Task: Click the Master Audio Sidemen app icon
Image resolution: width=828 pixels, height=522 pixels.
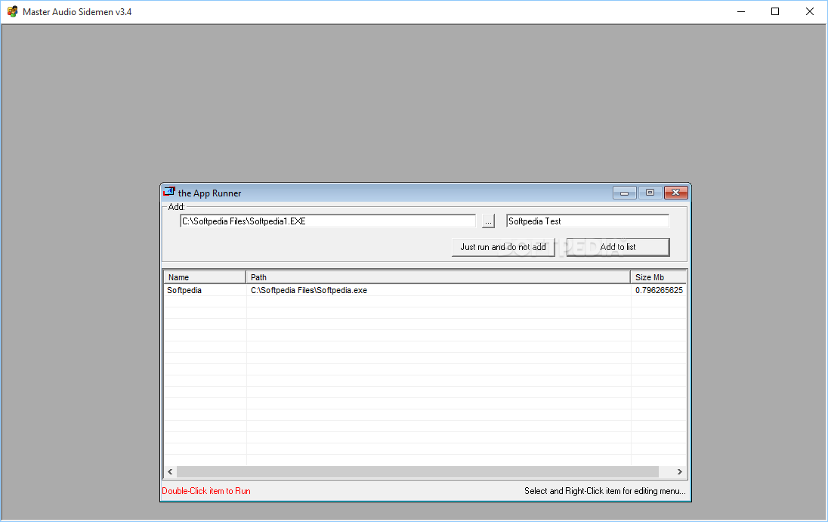Action: tap(12, 11)
